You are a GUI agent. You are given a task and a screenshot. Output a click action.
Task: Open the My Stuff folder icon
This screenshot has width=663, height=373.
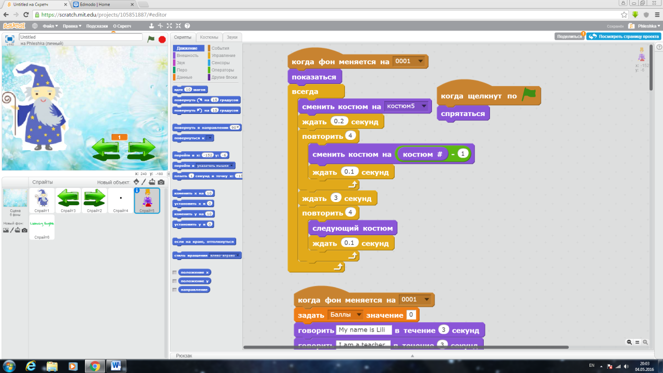tap(631, 26)
